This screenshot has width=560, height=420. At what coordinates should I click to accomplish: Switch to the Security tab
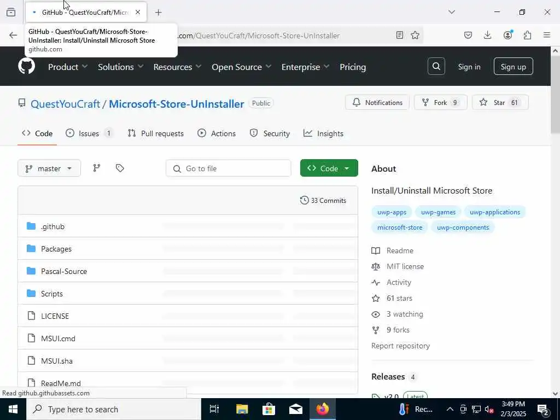270,133
